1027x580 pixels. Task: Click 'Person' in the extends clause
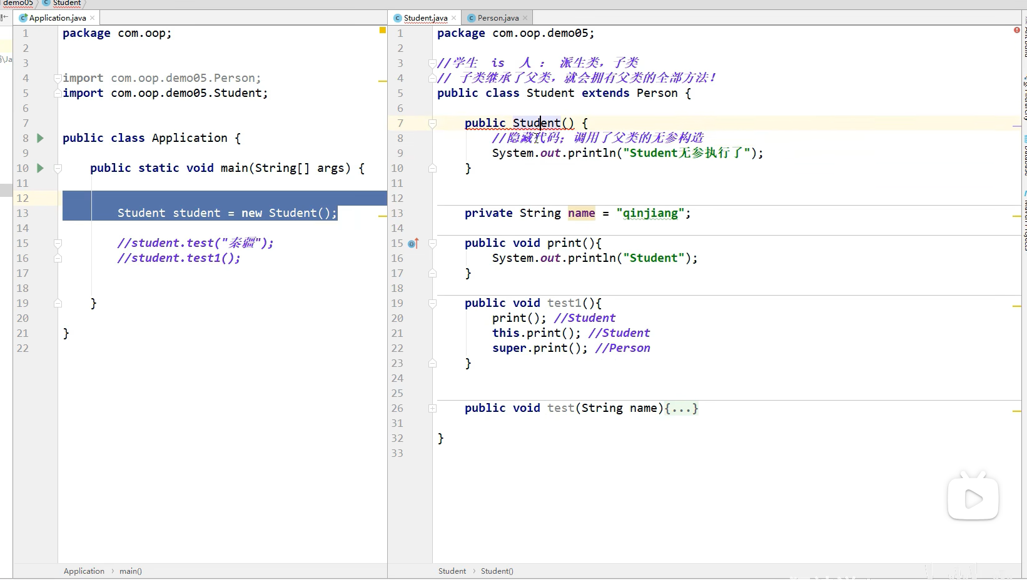tap(657, 93)
